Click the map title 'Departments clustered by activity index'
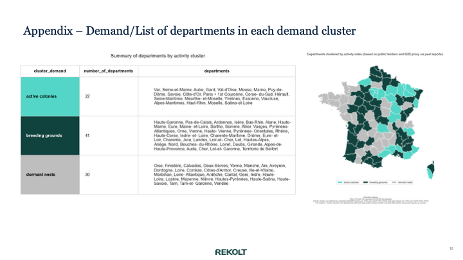 coord(375,54)
